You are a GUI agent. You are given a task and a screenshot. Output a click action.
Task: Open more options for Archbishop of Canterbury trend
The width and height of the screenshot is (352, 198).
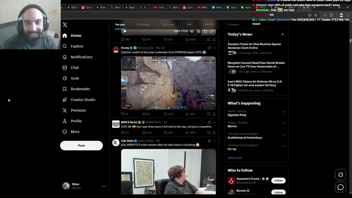tap(284, 135)
